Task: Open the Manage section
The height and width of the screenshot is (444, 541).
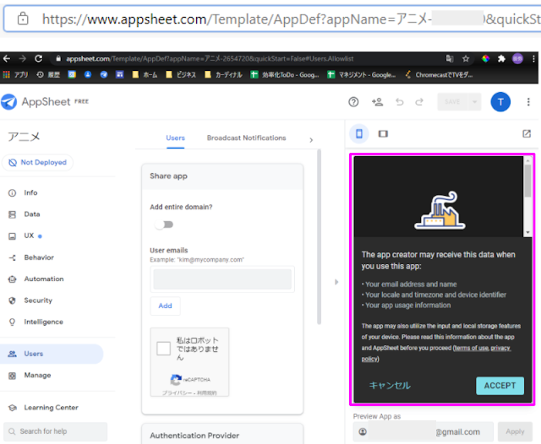Action: pos(37,375)
